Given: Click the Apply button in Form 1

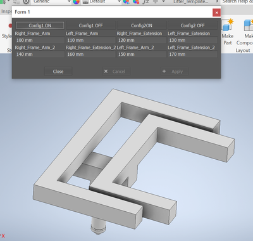Looking at the screenshot, I should 174,72.
